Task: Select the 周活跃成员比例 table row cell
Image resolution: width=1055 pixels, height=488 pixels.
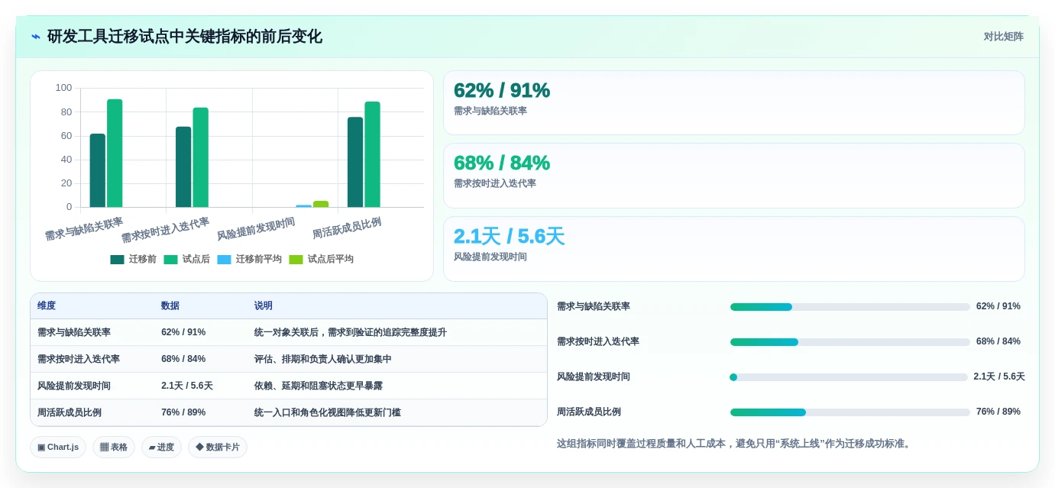Action: click(92, 412)
